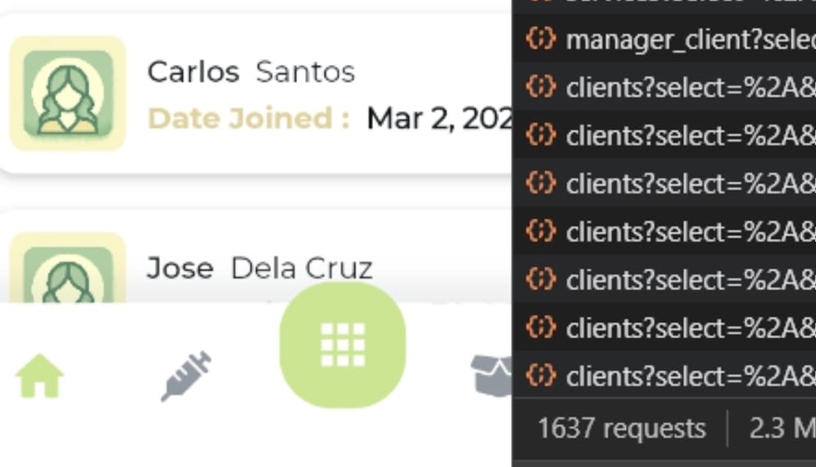Click the 2.3 M transferred size

(x=783, y=429)
